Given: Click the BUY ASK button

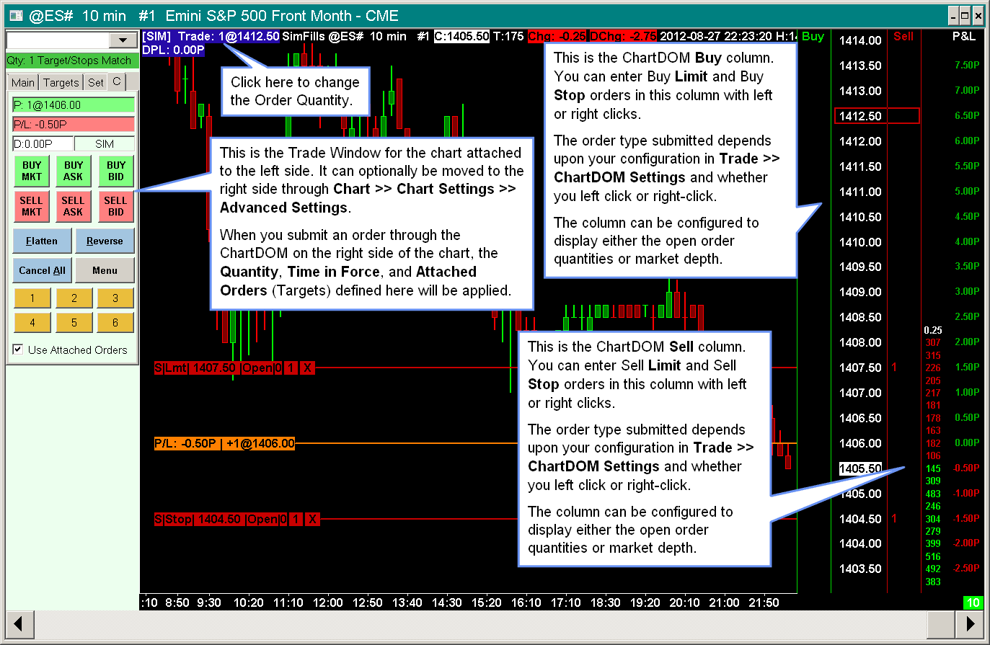Looking at the screenshot, I should click(74, 171).
